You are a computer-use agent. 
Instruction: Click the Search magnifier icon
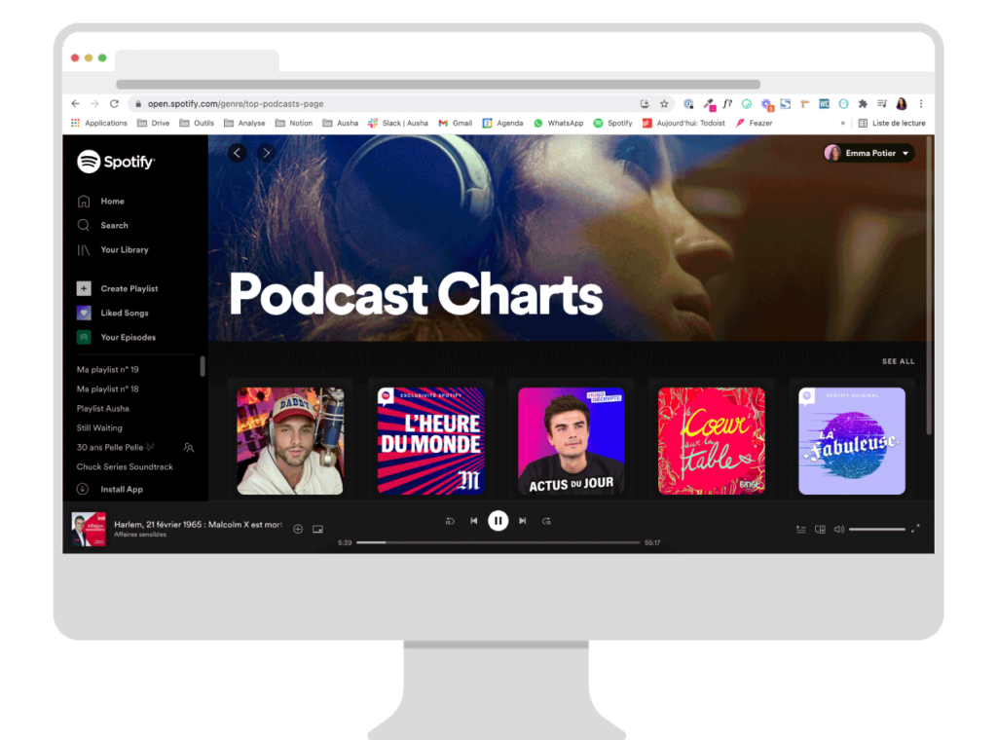[84, 225]
